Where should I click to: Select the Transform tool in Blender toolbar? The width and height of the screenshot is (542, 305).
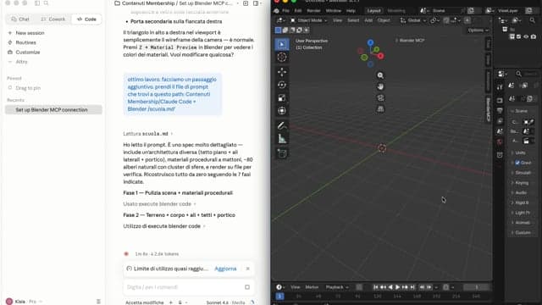pos(282,111)
